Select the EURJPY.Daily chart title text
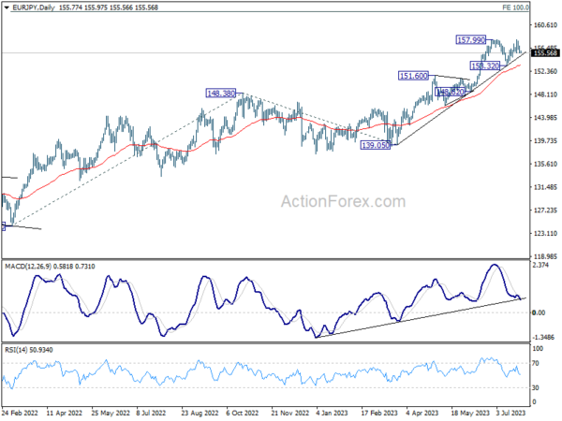The image size is (562, 421). click(34, 7)
